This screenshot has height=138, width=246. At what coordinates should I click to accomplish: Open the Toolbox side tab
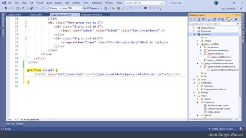click(3, 33)
